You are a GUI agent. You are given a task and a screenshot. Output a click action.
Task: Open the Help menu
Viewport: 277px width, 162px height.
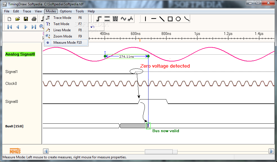coord(91,11)
